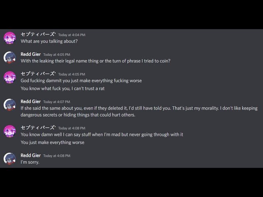The image size is (263, 197).
Task: Click セプティパーズ' username on the 4:08 PM message
Action: click(x=38, y=128)
